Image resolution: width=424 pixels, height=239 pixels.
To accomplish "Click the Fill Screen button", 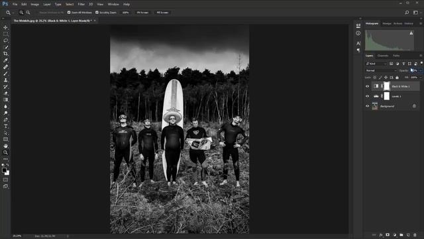I will pos(162,13).
